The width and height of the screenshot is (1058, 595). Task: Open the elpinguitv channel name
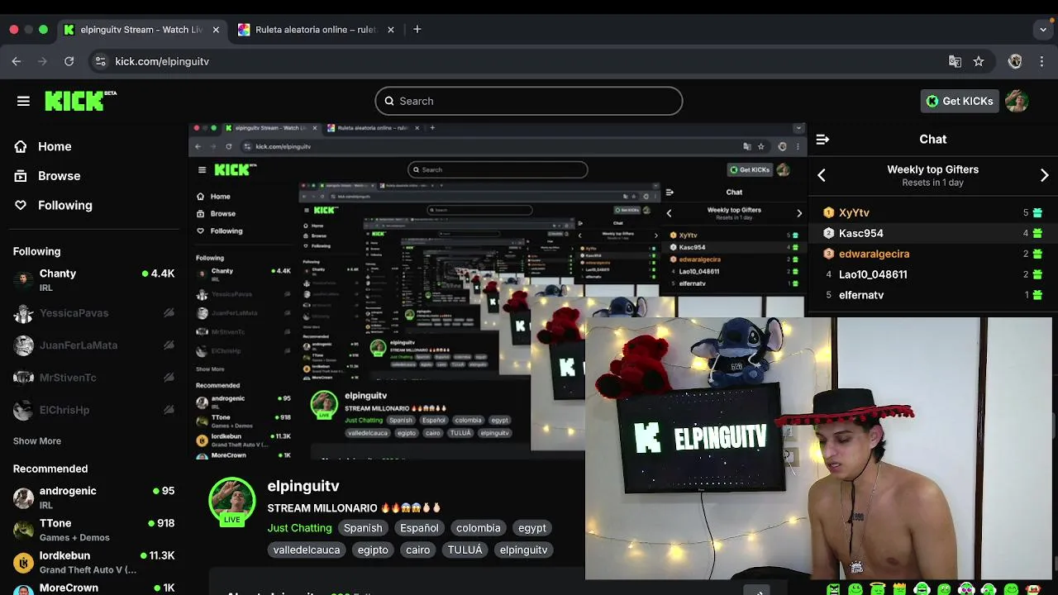(303, 486)
